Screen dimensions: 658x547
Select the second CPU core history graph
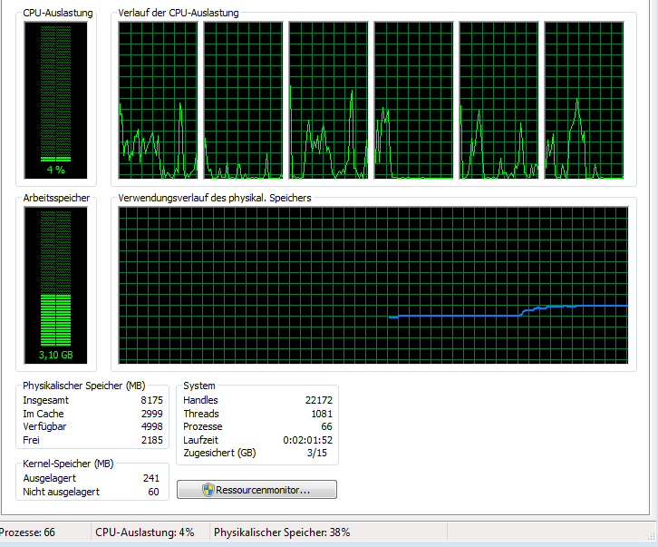click(244, 101)
